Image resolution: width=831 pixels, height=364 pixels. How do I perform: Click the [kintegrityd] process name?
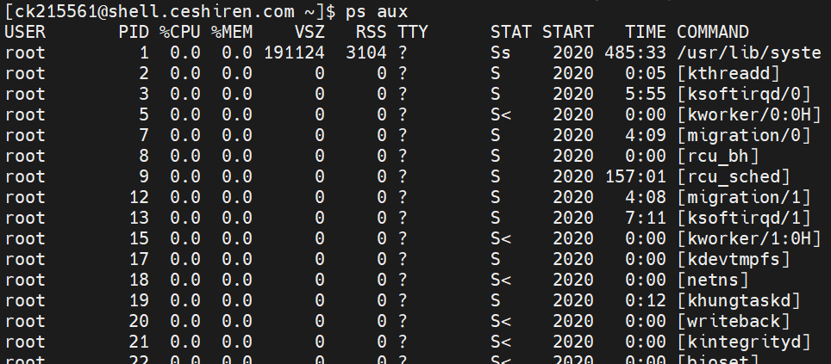pos(744,342)
